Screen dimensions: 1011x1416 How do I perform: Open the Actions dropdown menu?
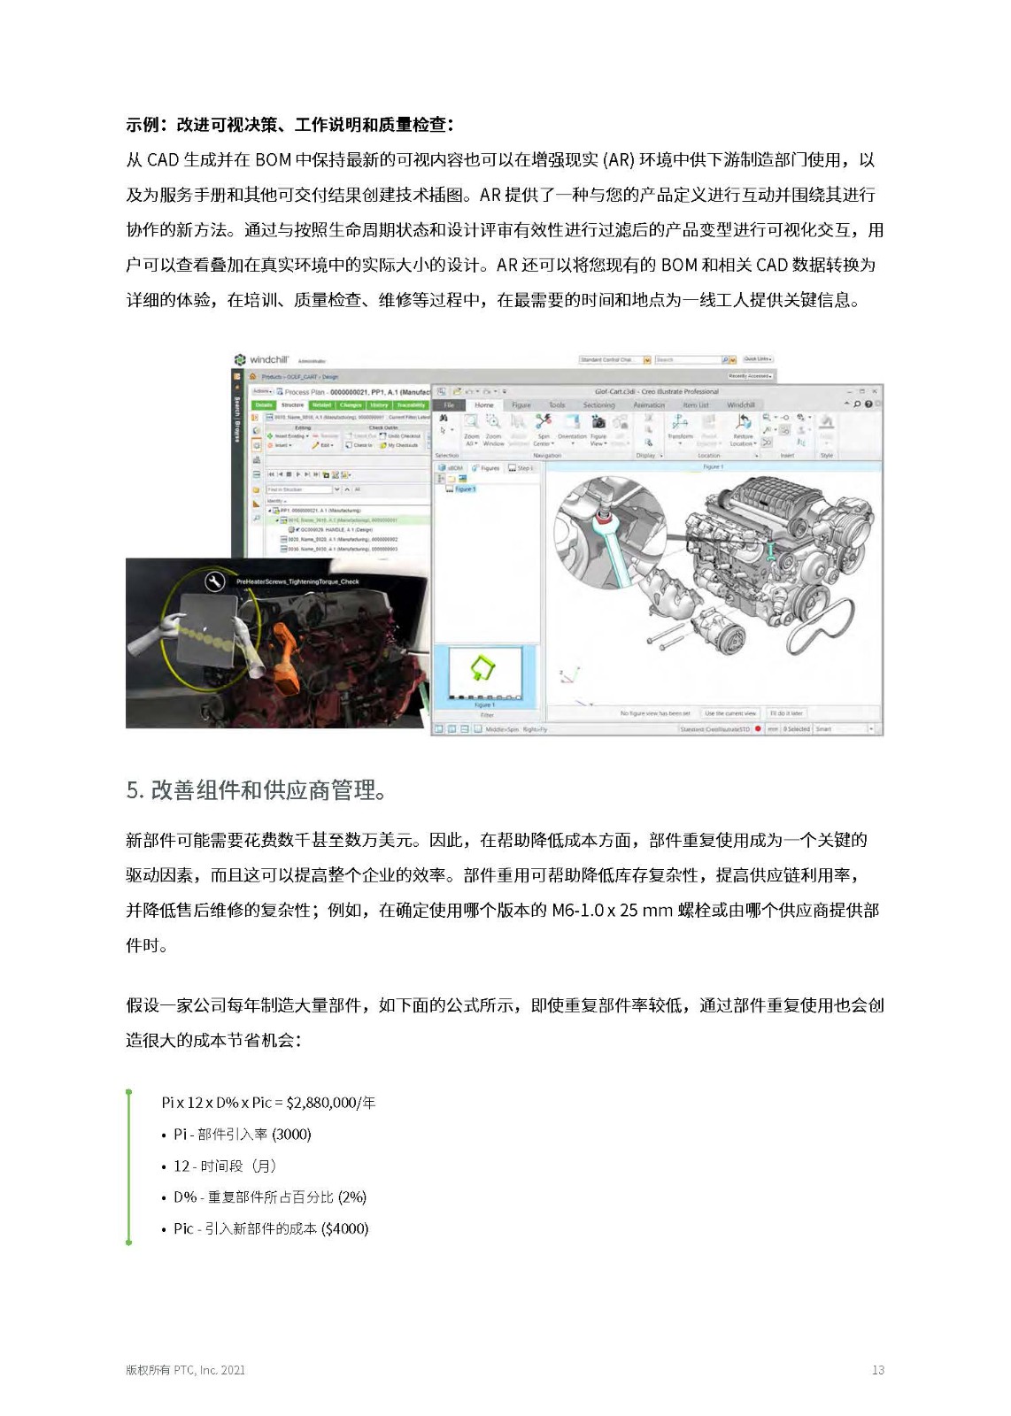[262, 391]
